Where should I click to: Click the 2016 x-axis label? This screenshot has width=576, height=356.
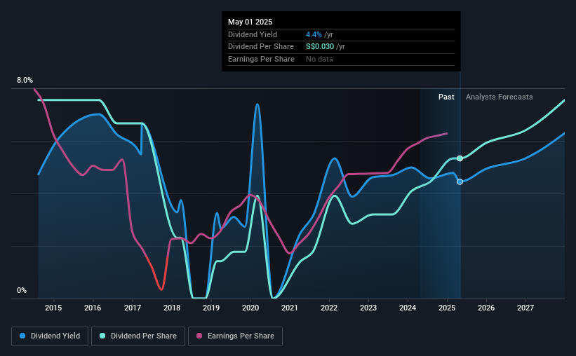93,308
